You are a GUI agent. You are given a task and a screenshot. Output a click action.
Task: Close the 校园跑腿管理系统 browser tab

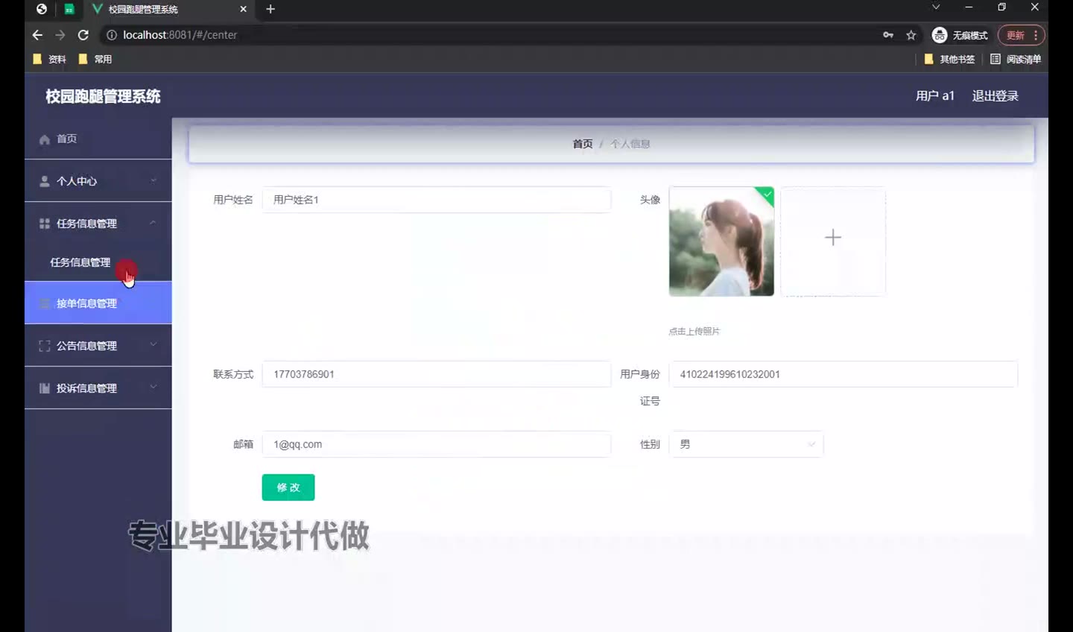coord(243,9)
